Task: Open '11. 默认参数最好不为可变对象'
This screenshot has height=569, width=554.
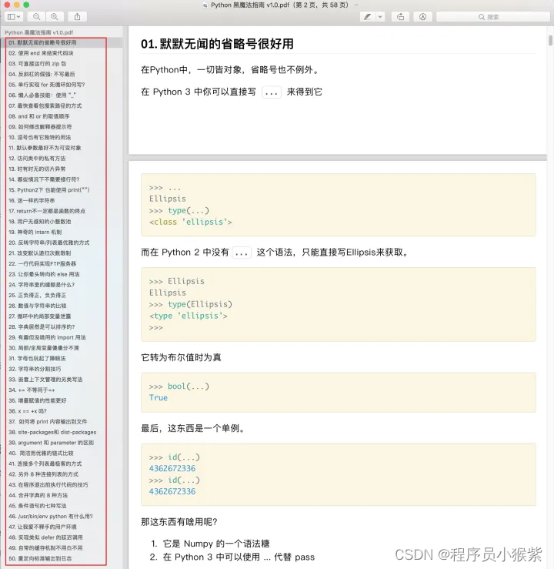Action: (45, 148)
